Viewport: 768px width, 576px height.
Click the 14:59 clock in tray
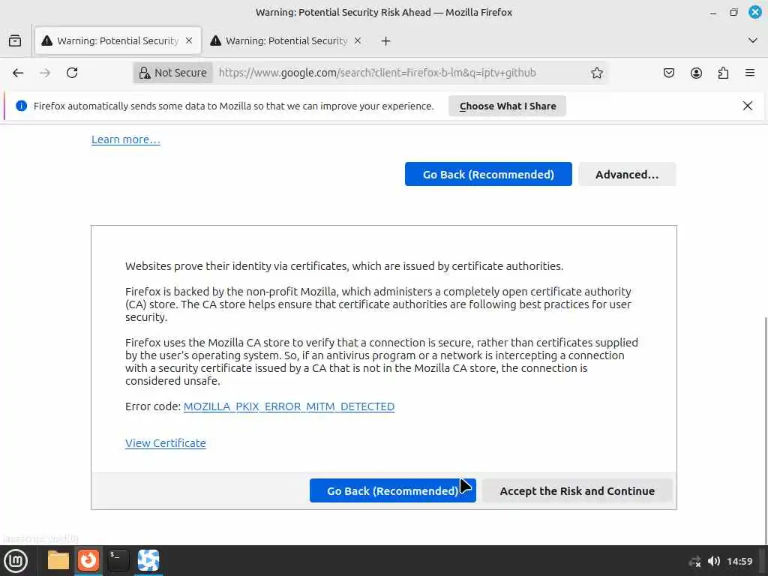pyautogui.click(x=739, y=561)
